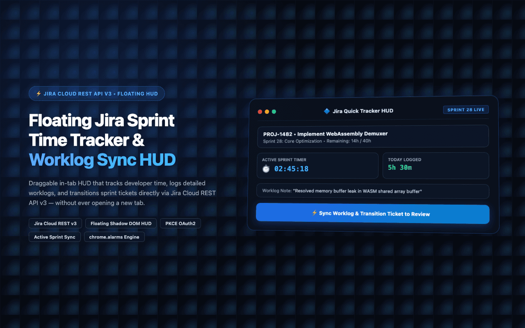Click the blue diamond Jira icon in HUD title

pos(326,111)
